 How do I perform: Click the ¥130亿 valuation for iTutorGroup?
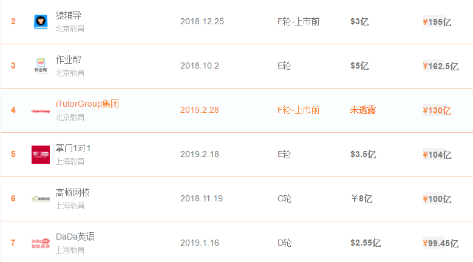click(437, 110)
